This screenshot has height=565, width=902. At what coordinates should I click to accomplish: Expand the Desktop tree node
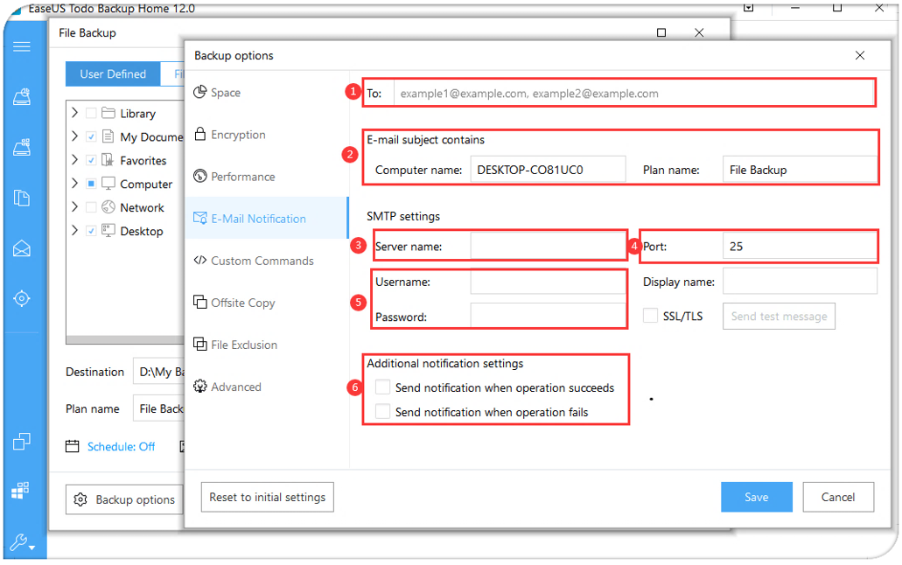(x=74, y=230)
